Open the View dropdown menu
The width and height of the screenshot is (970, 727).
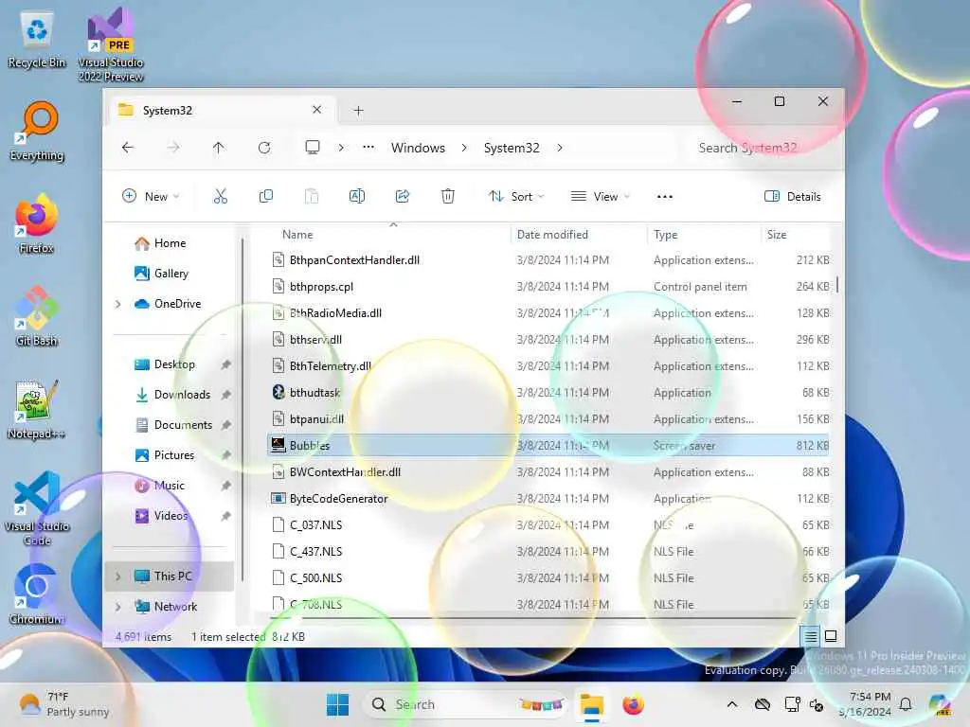click(600, 197)
